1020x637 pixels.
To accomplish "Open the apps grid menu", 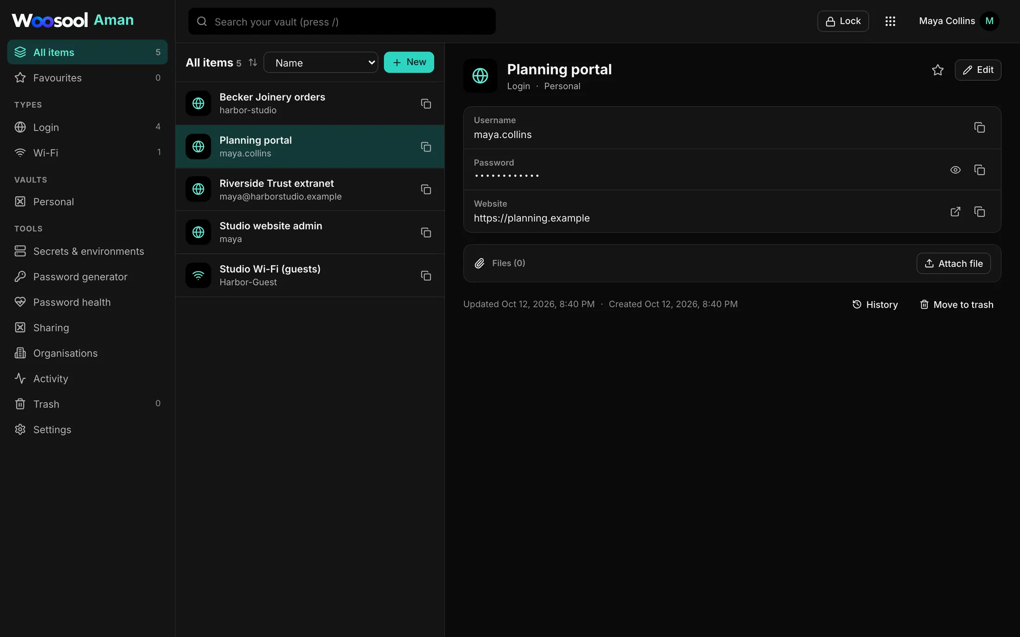I will click(890, 21).
